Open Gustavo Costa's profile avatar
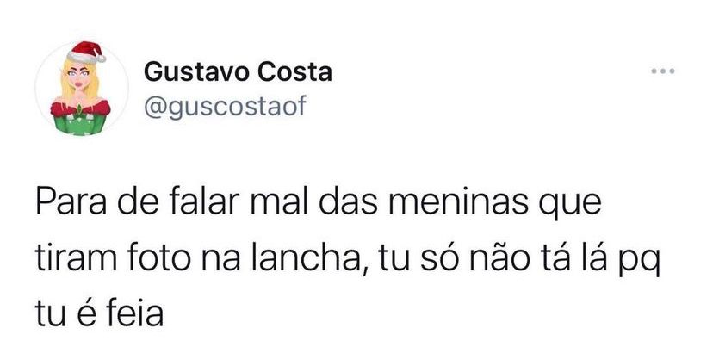 point(82,88)
